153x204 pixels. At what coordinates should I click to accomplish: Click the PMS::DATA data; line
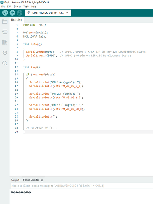(35, 36)
